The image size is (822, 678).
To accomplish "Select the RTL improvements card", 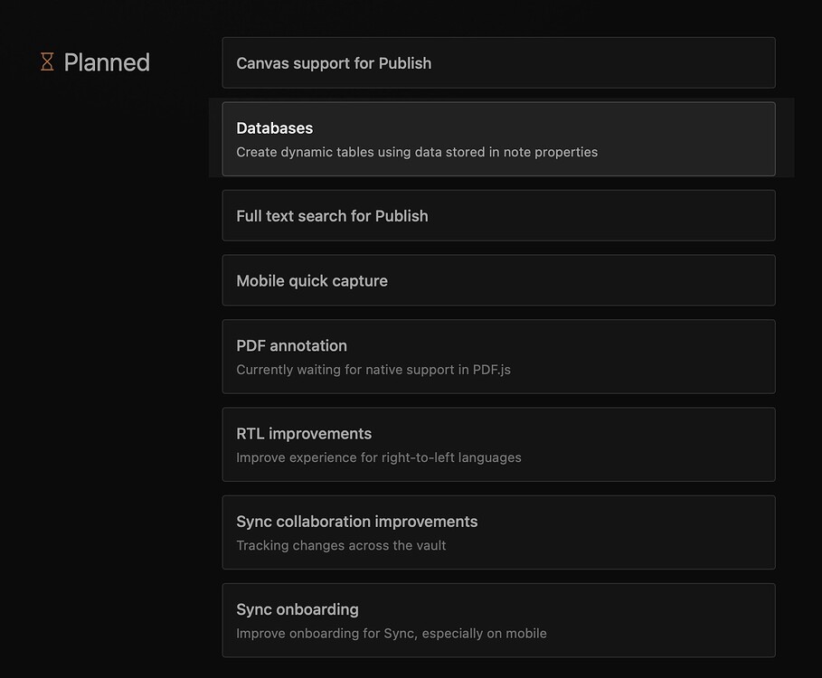I will pyautogui.click(x=498, y=444).
